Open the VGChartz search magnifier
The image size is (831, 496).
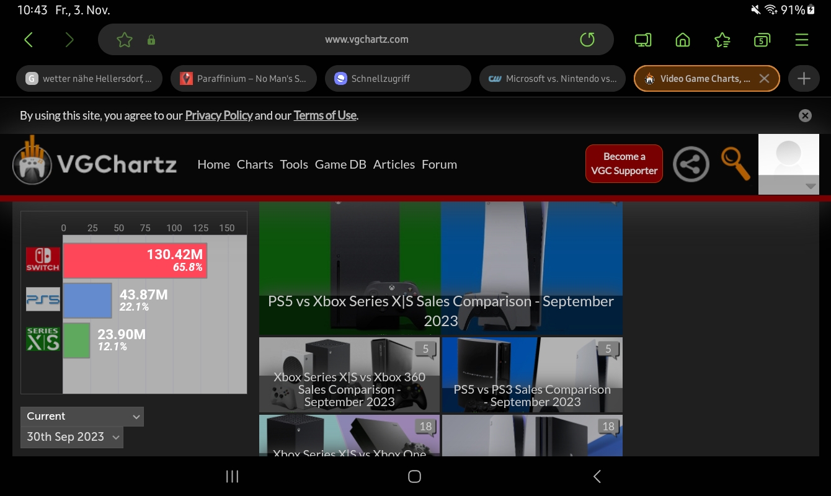[x=735, y=164]
